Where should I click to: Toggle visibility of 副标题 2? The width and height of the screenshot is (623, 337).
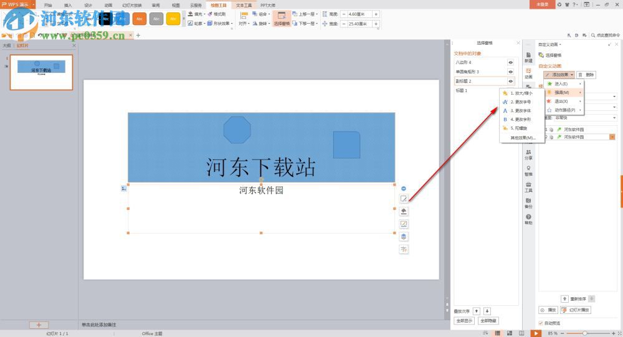[511, 81]
